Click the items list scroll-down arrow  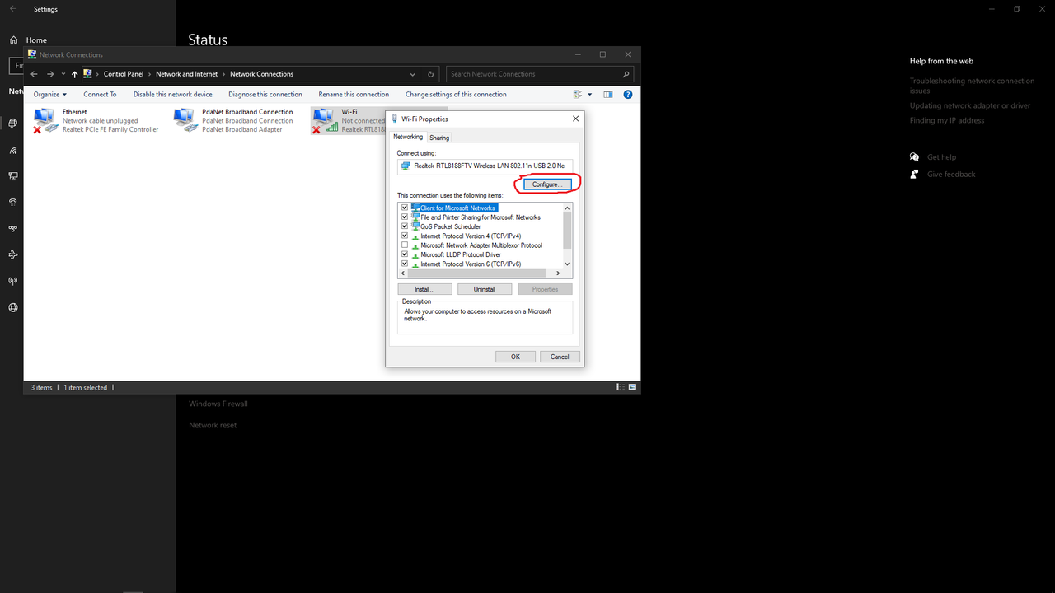click(567, 264)
